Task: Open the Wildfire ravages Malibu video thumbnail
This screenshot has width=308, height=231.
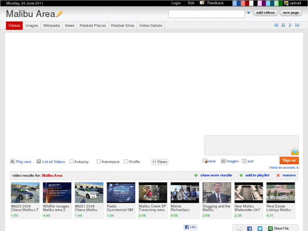Action: point(57,192)
